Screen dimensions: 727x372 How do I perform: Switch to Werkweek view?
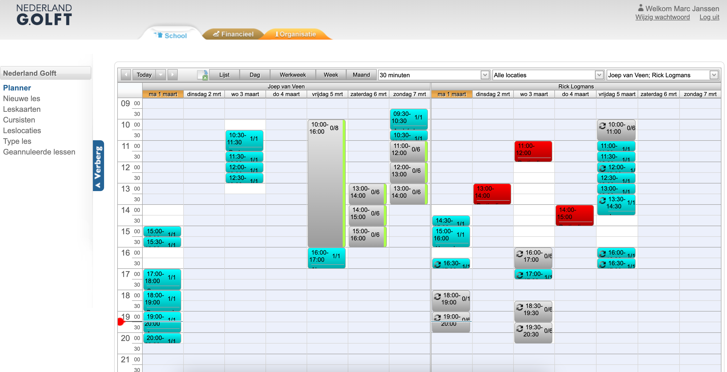coord(293,75)
